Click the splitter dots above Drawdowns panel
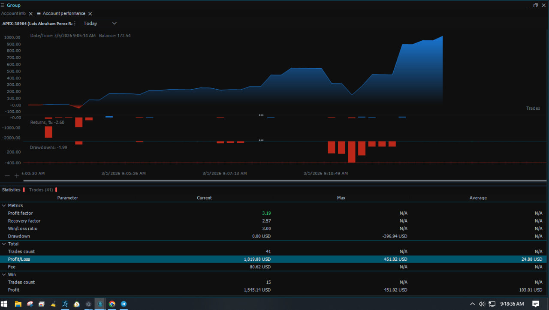This screenshot has height=310, width=549. point(261,140)
